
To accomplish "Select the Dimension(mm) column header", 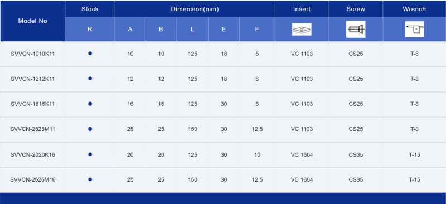I will (195, 9).
